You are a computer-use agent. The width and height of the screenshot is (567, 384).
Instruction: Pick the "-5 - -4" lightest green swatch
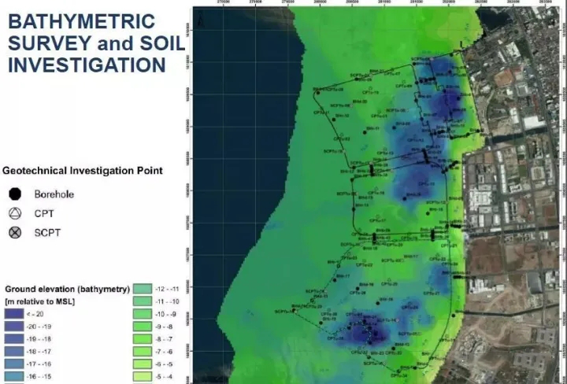(144, 378)
